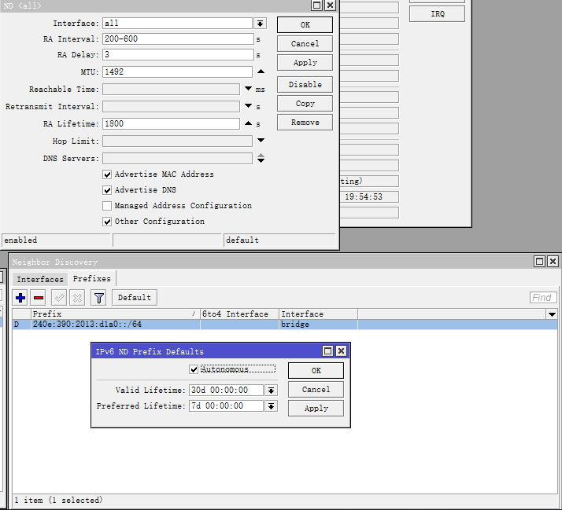
Task: Click the Disable button in ND dialog
Action: tap(305, 85)
